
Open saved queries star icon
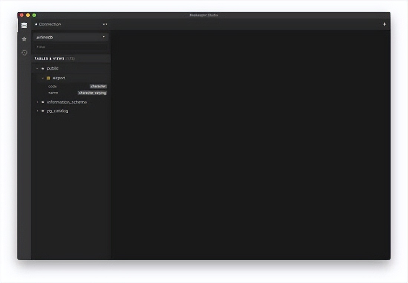click(x=24, y=39)
